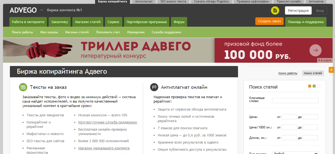Open Круглосуточная служба поддержки link
Screen dimensions: 335x154
[107, 122]
